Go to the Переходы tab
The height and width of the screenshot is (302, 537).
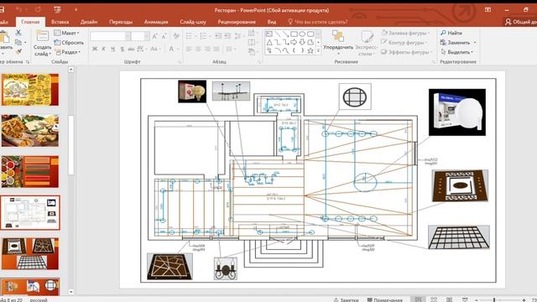121,22
